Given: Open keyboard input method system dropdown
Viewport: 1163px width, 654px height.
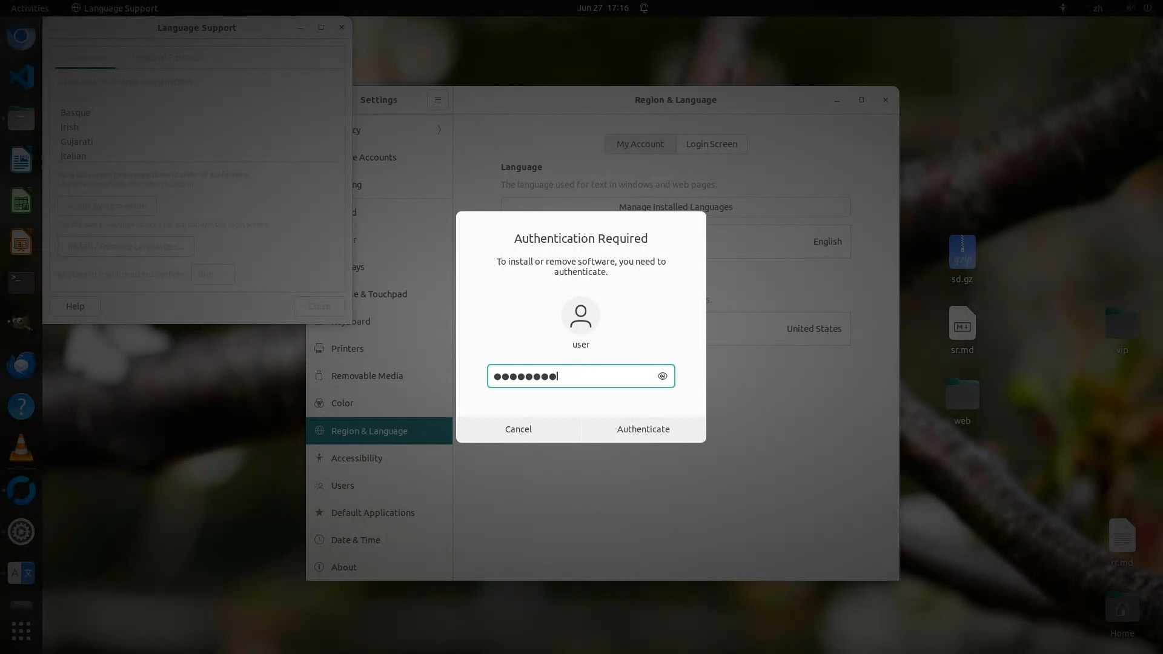Looking at the screenshot, I should pos(213,274).
